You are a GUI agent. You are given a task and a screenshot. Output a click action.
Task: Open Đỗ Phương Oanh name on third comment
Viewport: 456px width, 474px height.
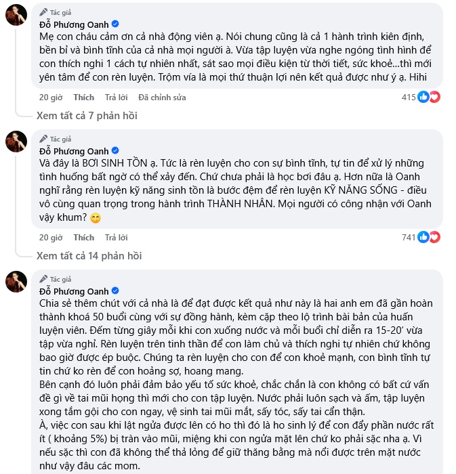tap(74, 290)
